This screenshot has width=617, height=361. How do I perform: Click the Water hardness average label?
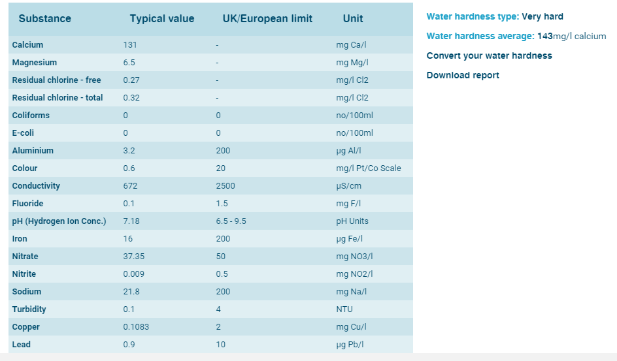coord(480,37)
